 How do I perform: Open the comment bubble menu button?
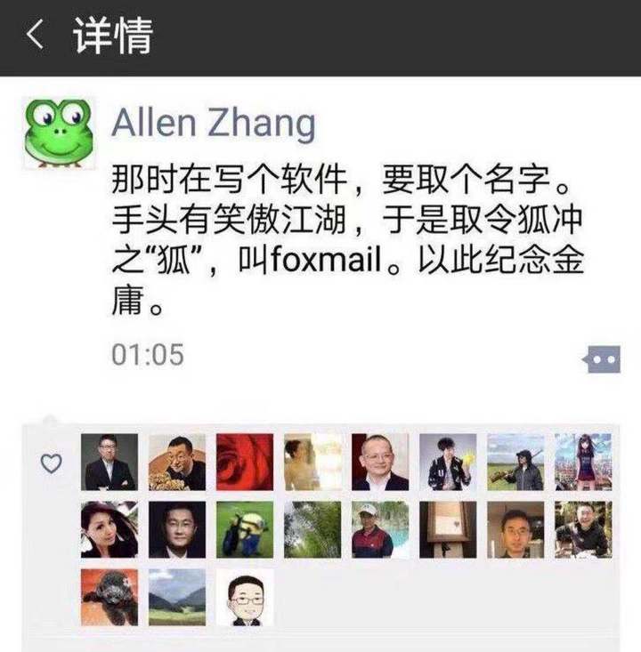(602, 359)
